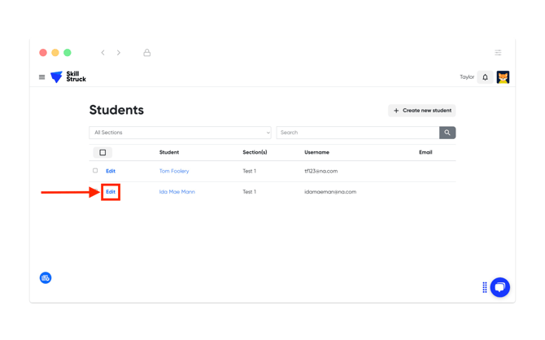545x340 pixels.
Task: Open the chat support bubble
Action: tap(499, 287)
